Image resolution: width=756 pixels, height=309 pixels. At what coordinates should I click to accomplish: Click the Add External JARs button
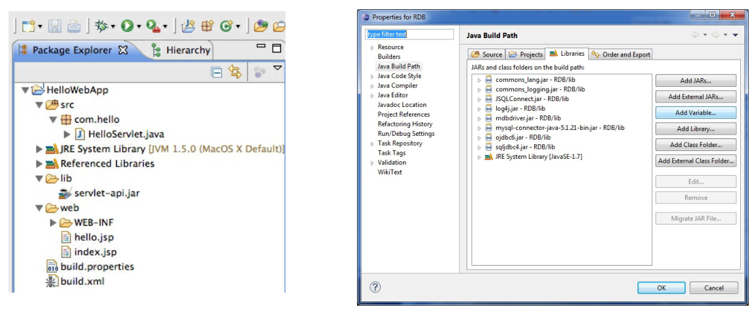[696, 96]
